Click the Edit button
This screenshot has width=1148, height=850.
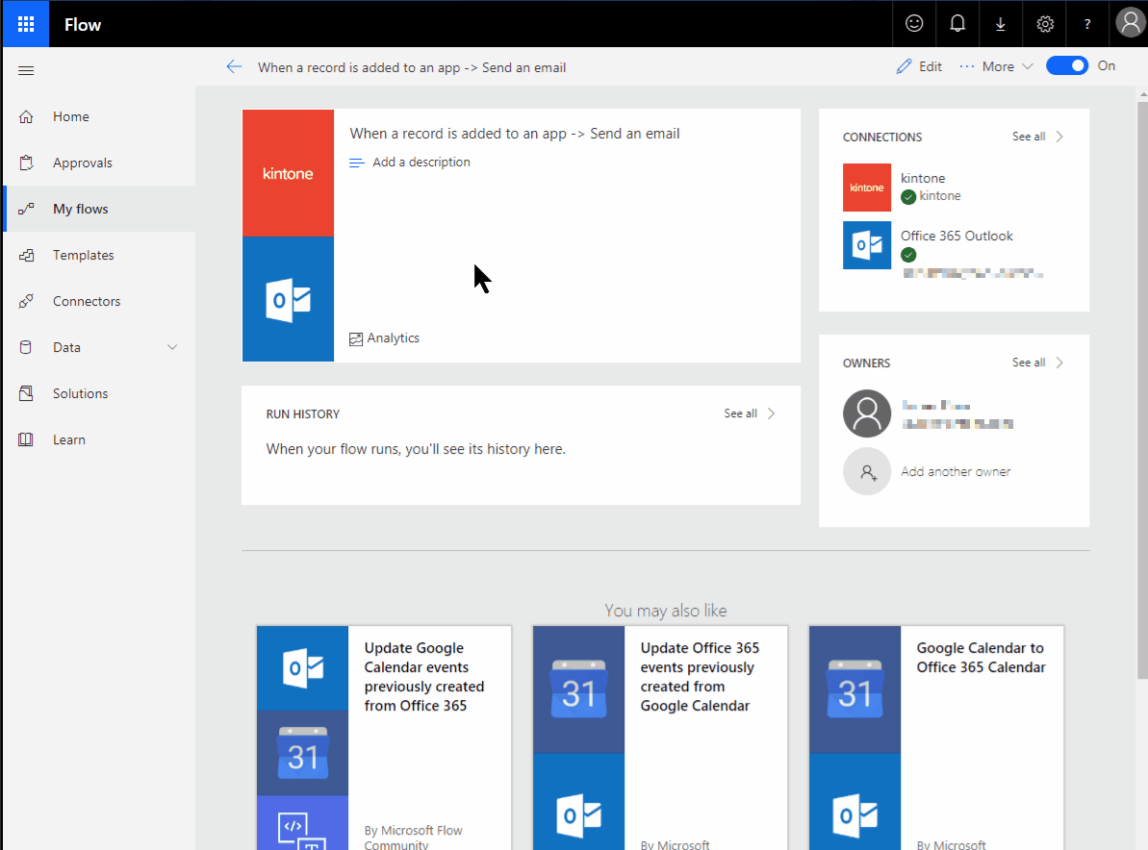(919, 66)
